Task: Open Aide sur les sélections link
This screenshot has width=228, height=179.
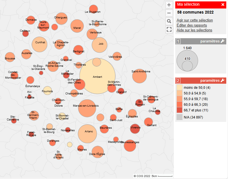Action: tap(194, 30)
